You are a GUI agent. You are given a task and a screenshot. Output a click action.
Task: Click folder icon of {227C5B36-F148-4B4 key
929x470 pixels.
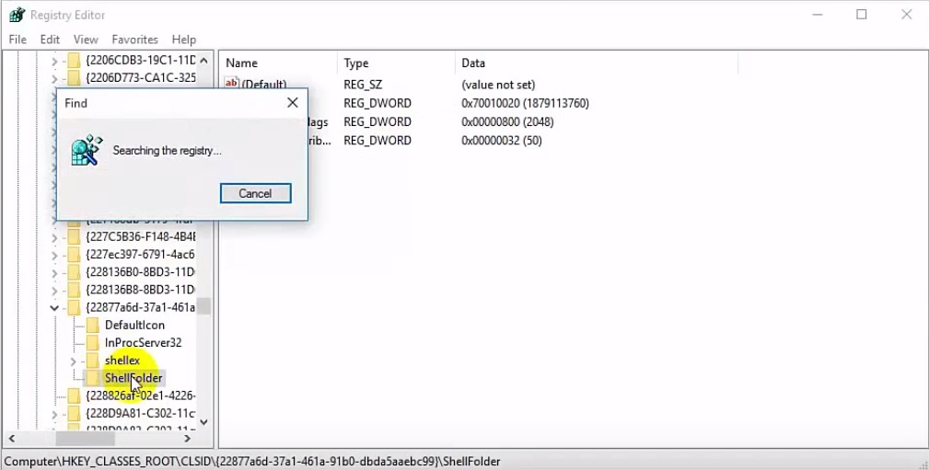pos(74,236)
